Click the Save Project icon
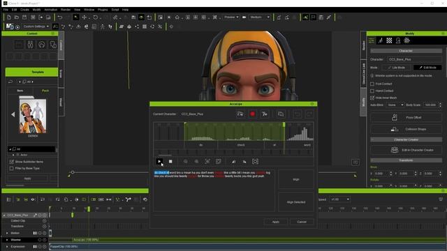This screenshot has height=251, width=447. click(24, 17)
